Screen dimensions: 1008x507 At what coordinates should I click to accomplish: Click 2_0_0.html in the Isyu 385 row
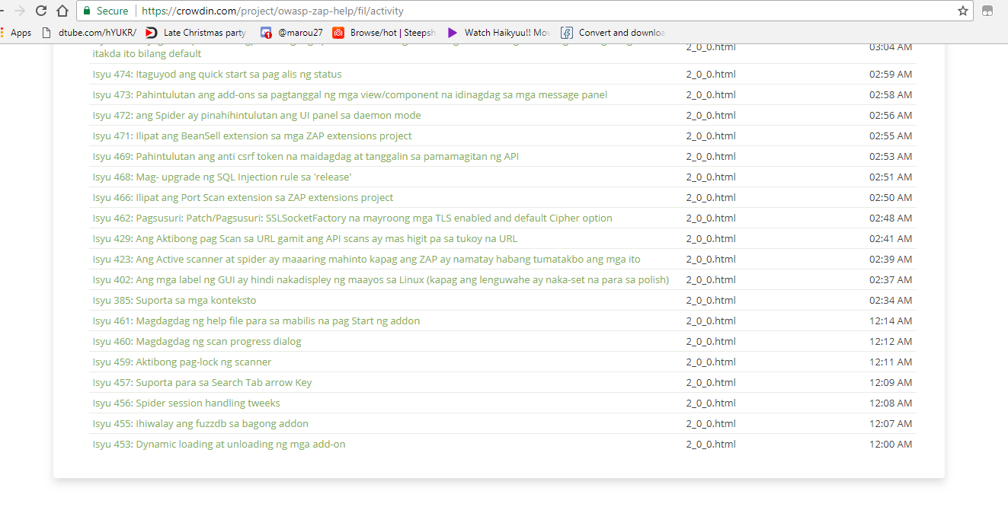click(x=711, y=301)
